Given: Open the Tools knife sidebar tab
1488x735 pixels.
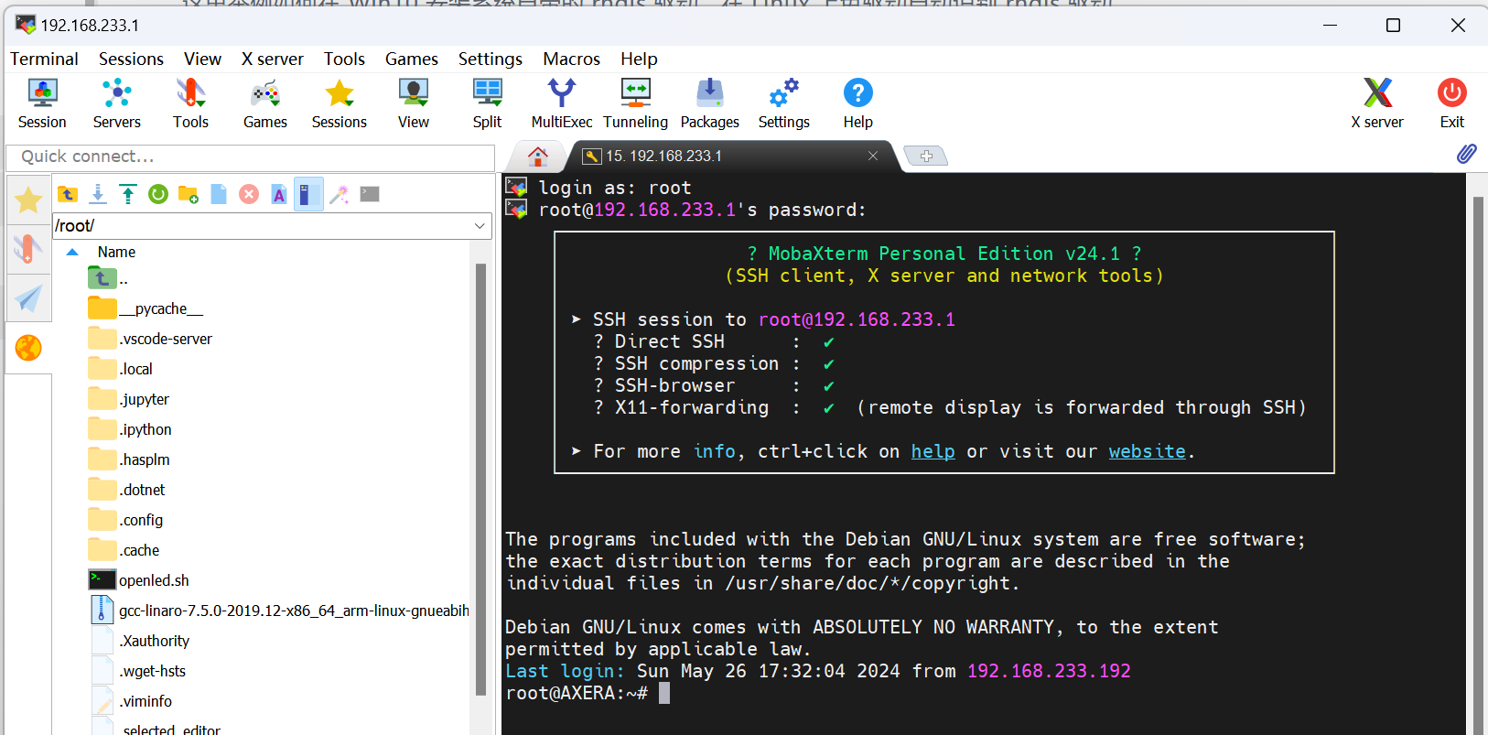Looking at the screenshot, I should [x=28, y=249].
